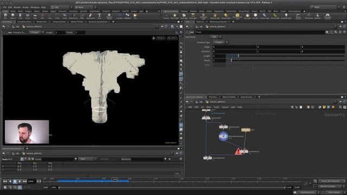Click the global frame range slider
This screenshot has width=347, height=195.
[x=172, y=187]
